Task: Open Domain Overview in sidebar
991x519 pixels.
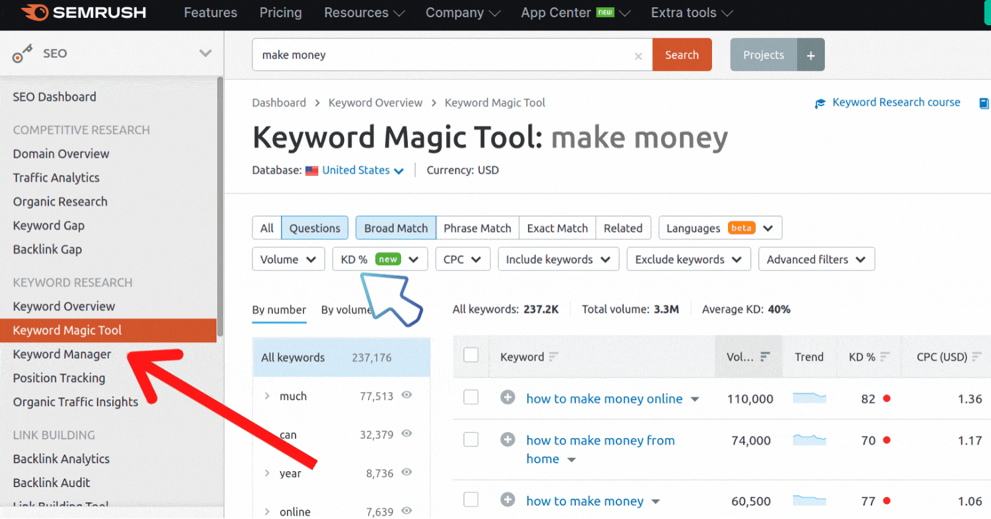Action: 61,154
